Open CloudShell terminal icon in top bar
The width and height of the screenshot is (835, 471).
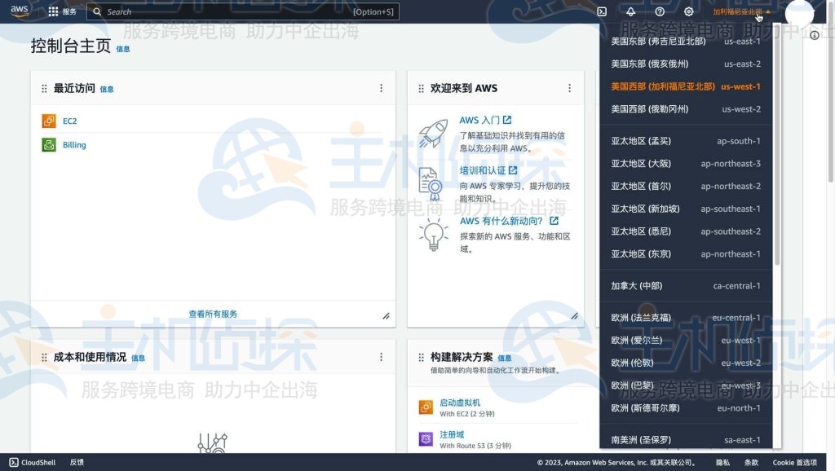[x=602, y=11]
